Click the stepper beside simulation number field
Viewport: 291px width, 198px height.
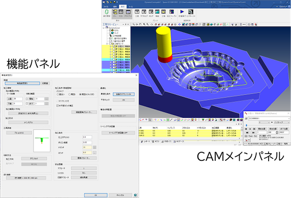(x=277, y=132)
